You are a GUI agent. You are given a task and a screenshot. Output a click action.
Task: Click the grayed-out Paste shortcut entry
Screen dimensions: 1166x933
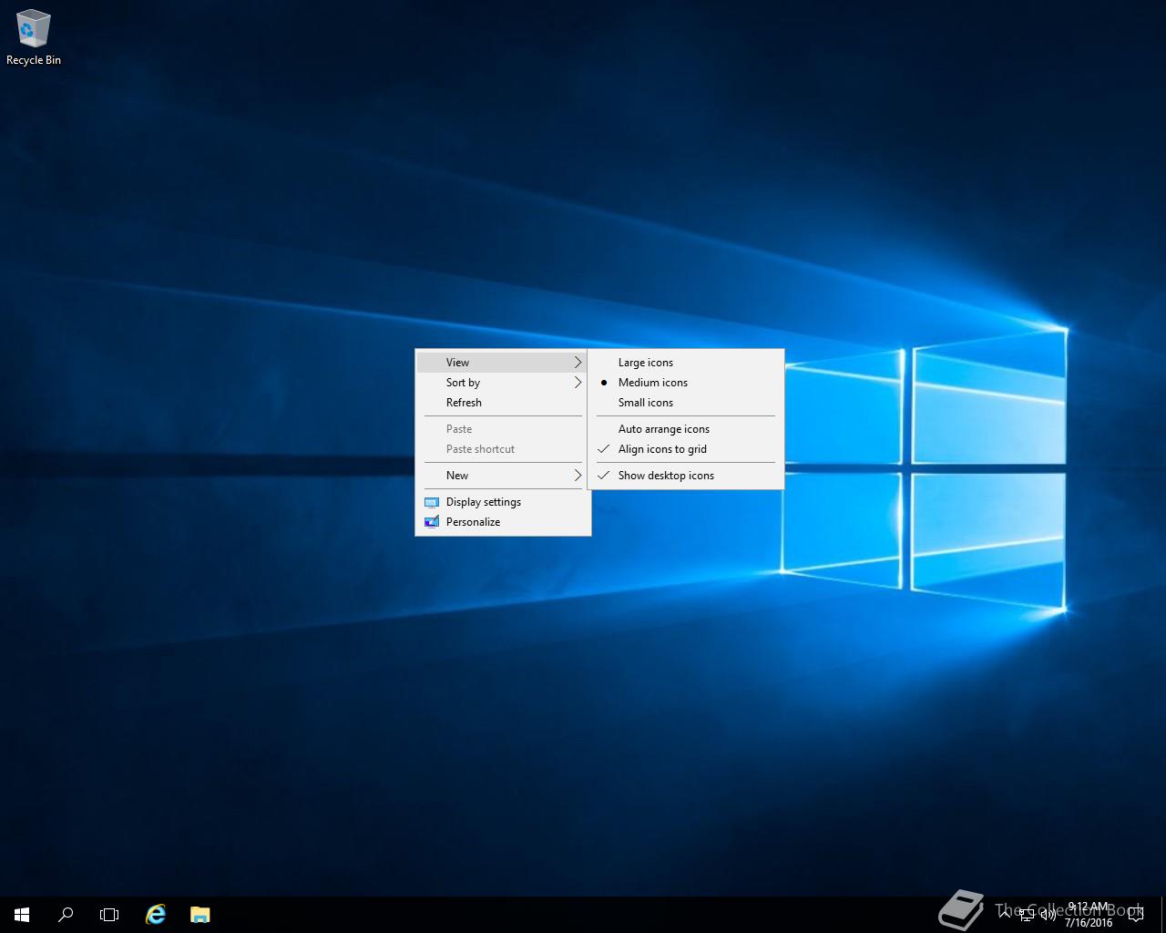click(503, 449)
